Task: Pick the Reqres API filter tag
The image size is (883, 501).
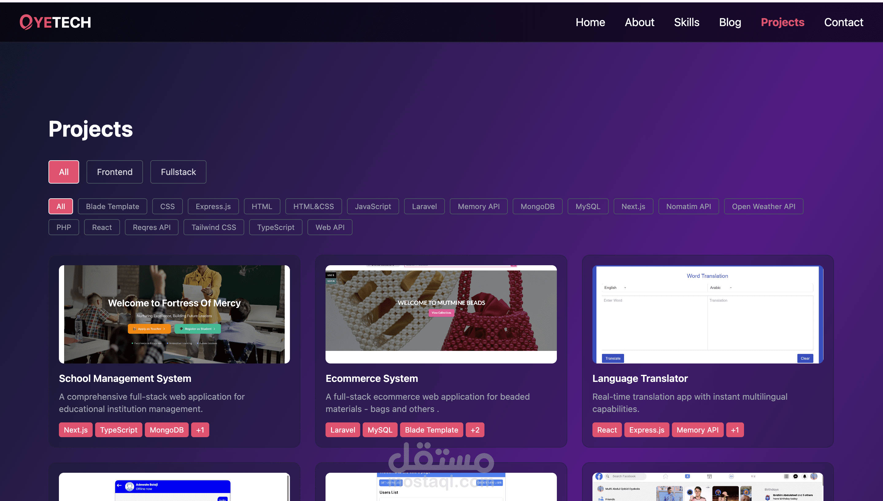Action: 151,227
